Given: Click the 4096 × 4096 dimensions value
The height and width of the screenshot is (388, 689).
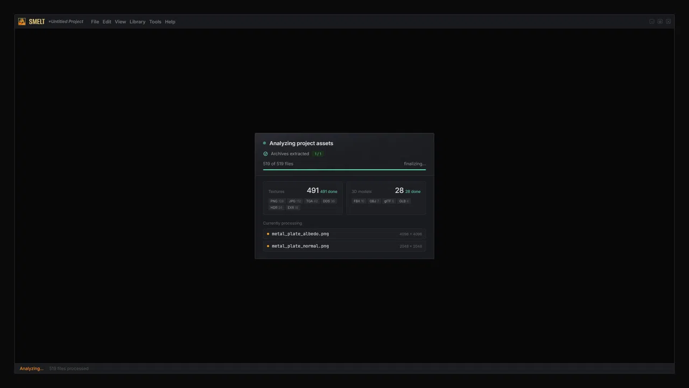Looking at the screenshot, I should [411, 234].
